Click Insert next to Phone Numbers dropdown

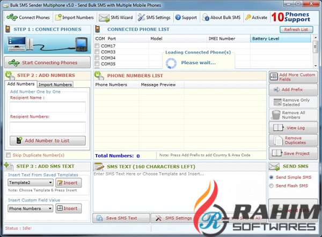(68, 208)
